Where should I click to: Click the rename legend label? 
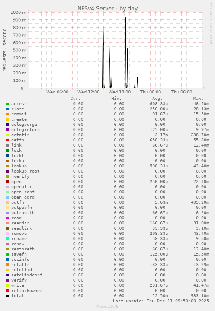tap(19, 239)
